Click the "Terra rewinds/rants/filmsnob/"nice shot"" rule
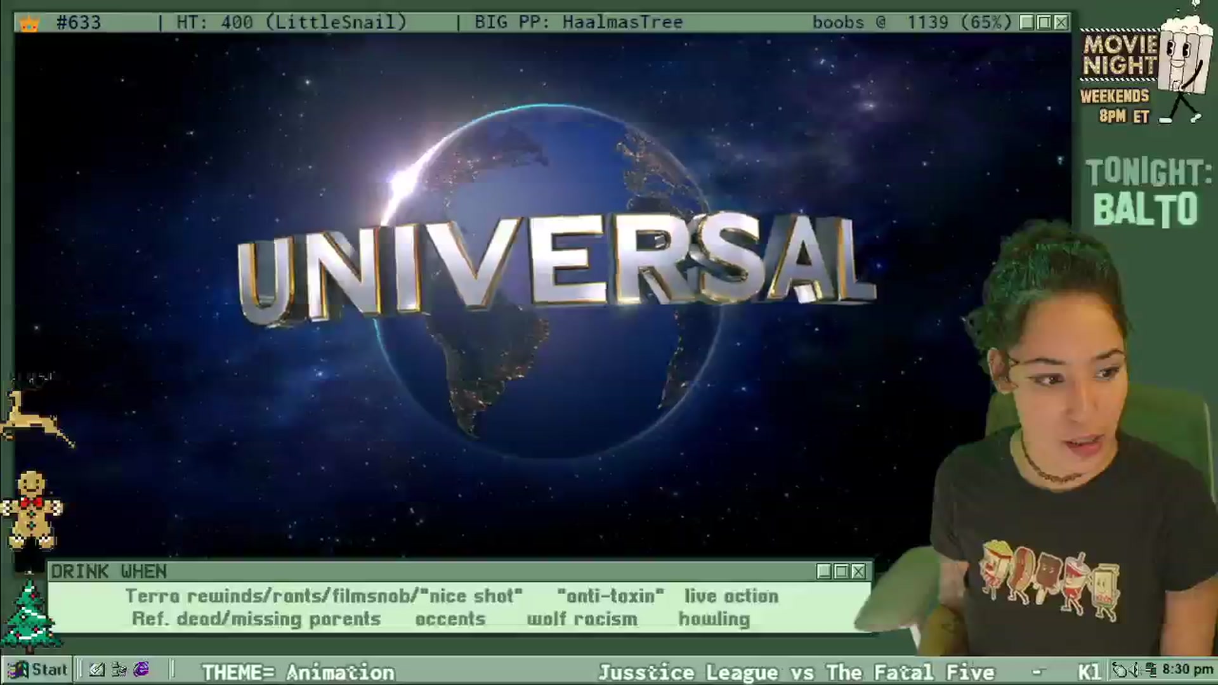 (324, 596)
